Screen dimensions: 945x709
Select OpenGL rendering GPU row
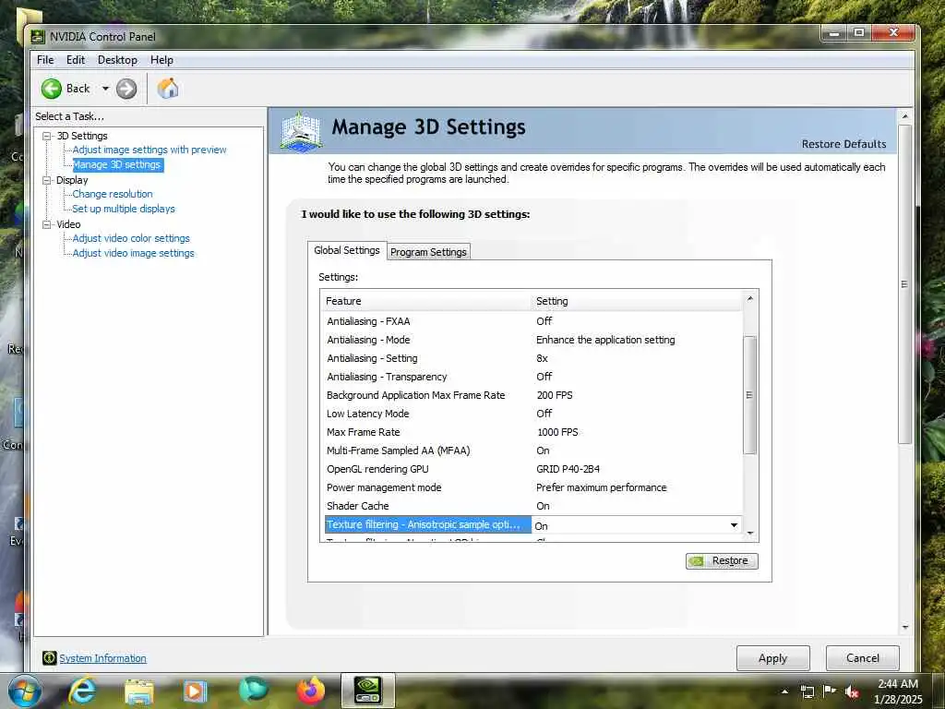[x=533, y=469]
